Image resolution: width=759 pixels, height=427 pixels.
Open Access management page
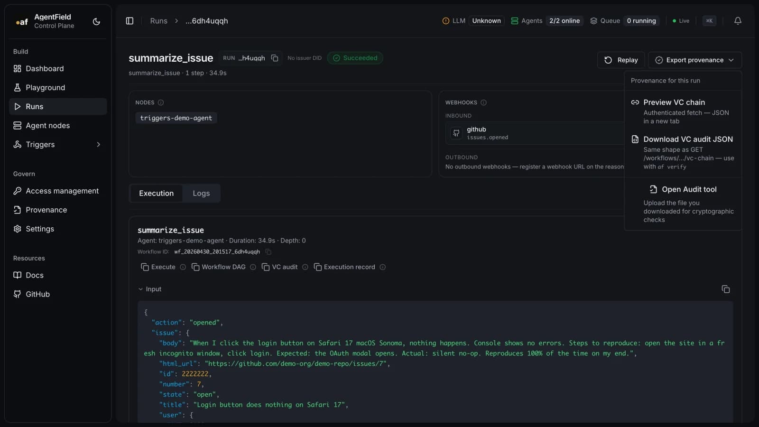(58, 191)
